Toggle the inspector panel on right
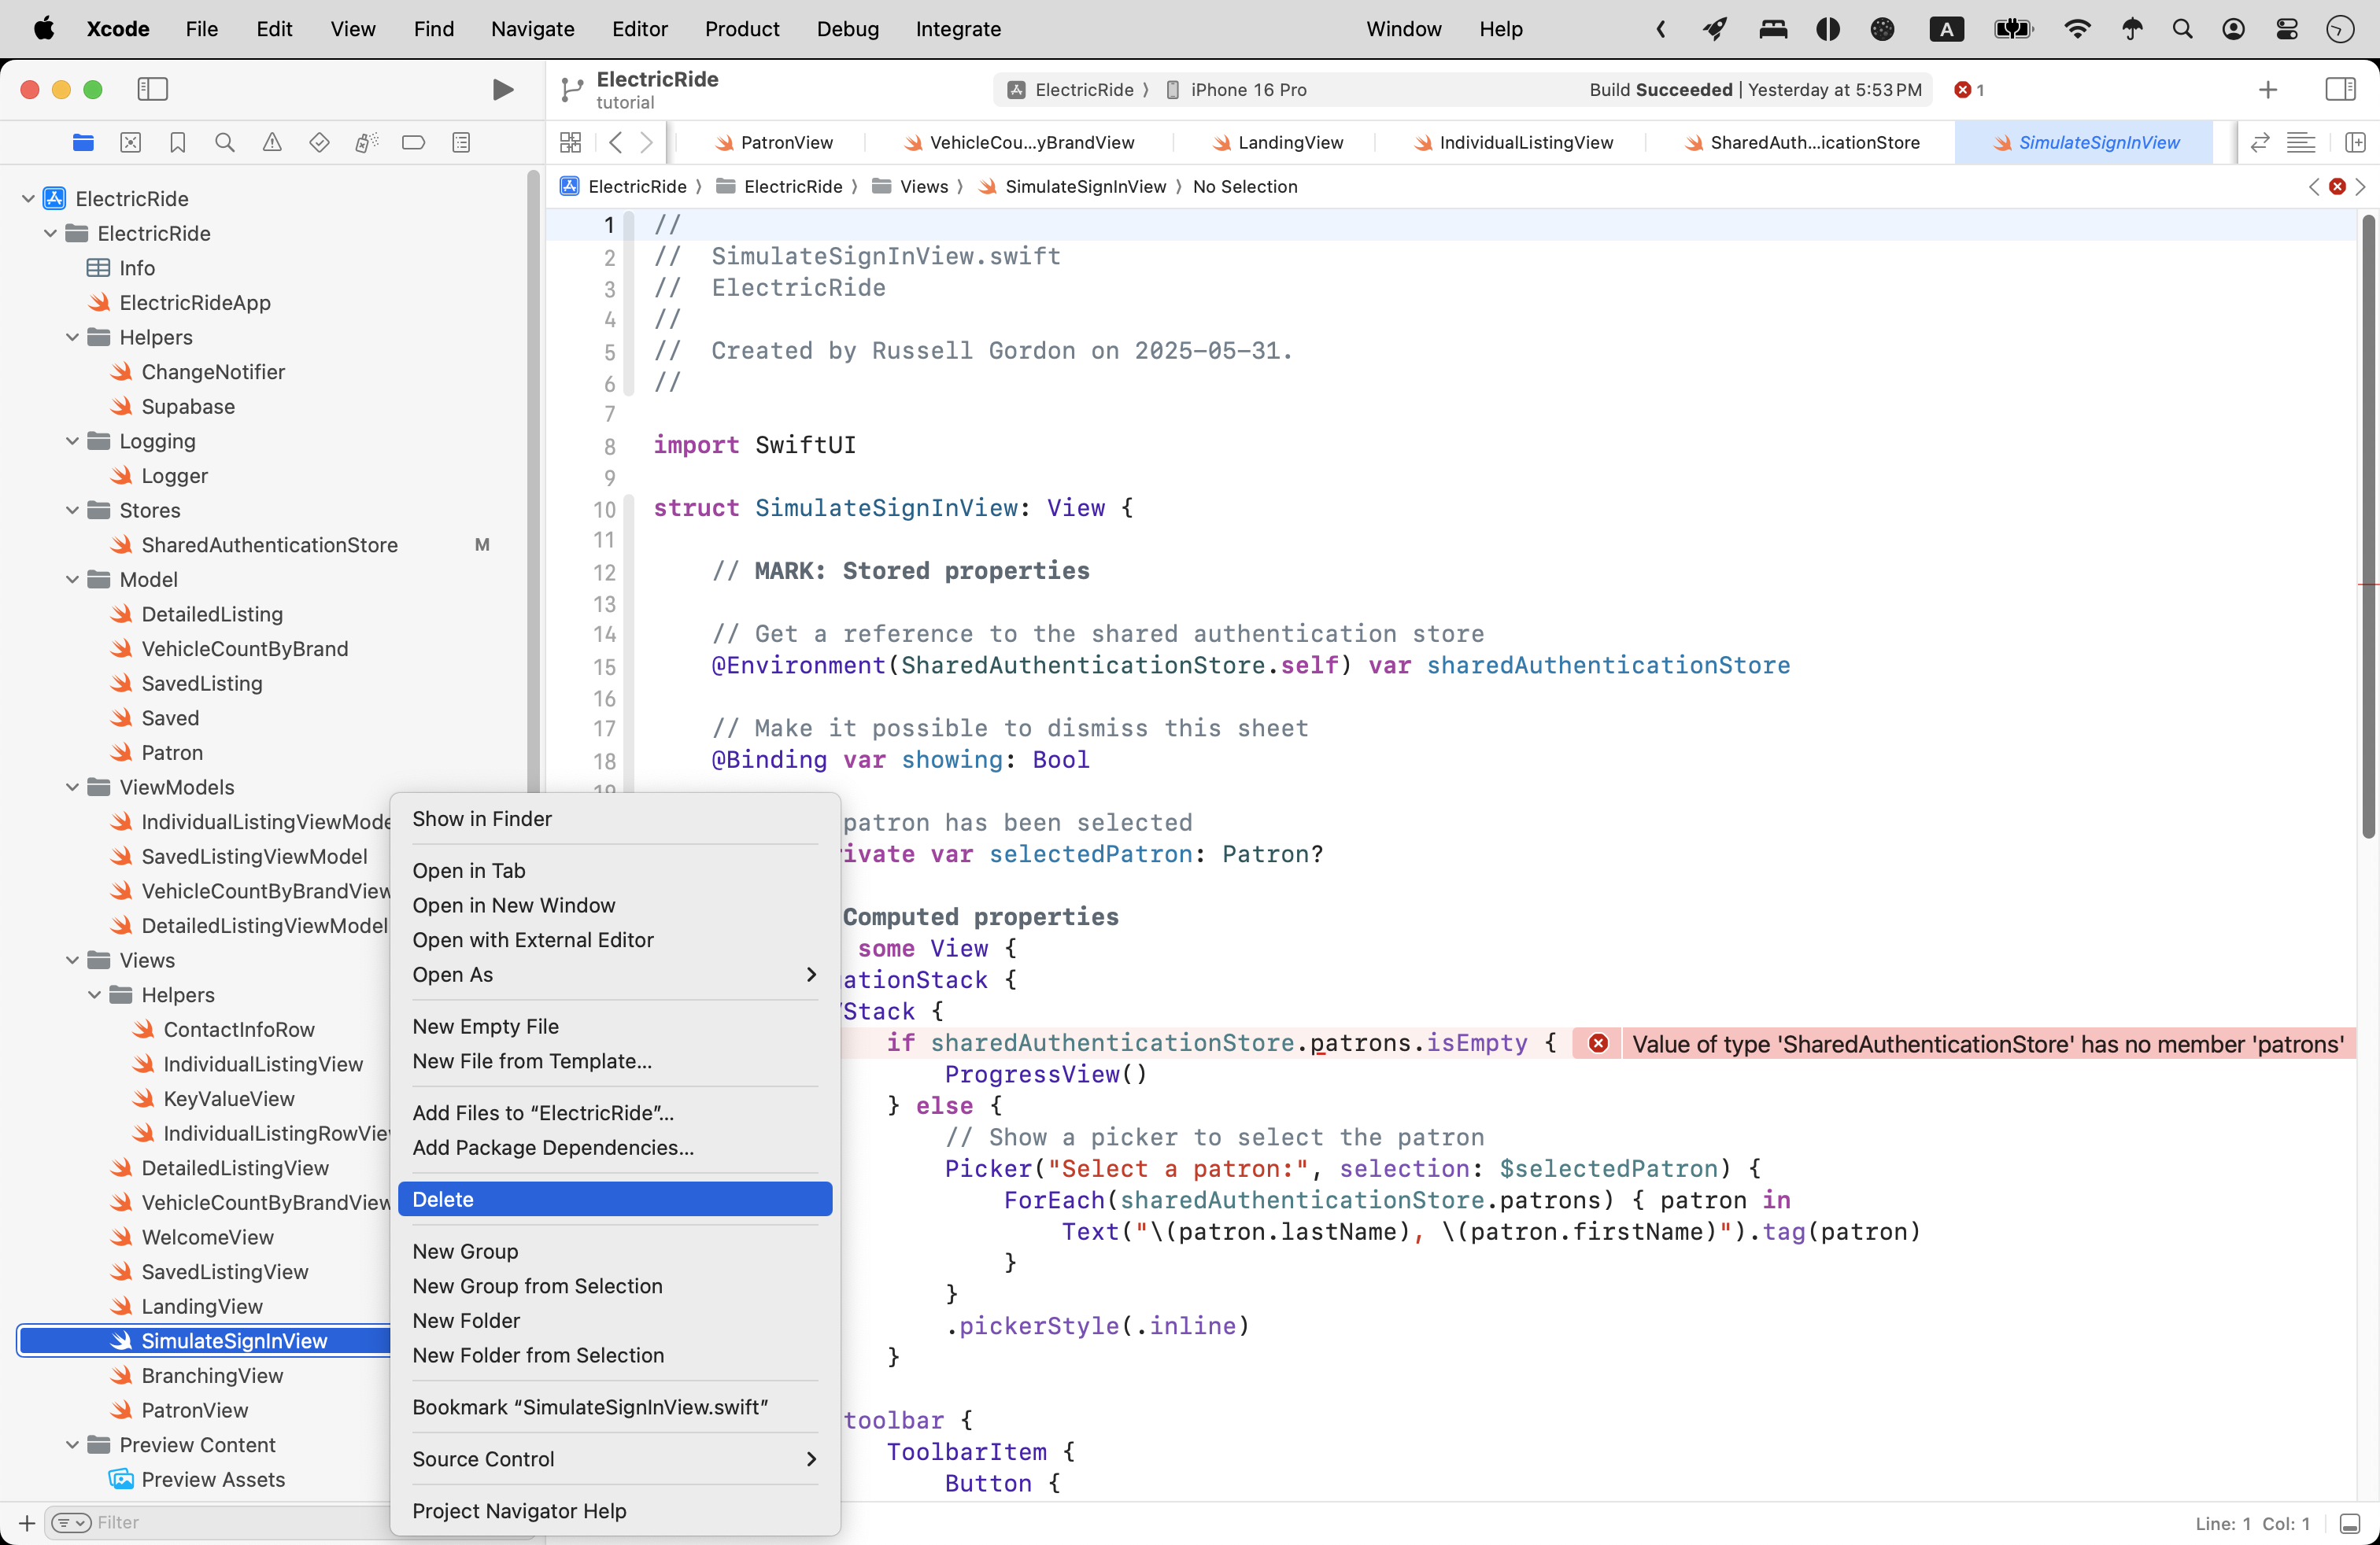This screenshot has width=2380, height=1545. point(2340,90)
